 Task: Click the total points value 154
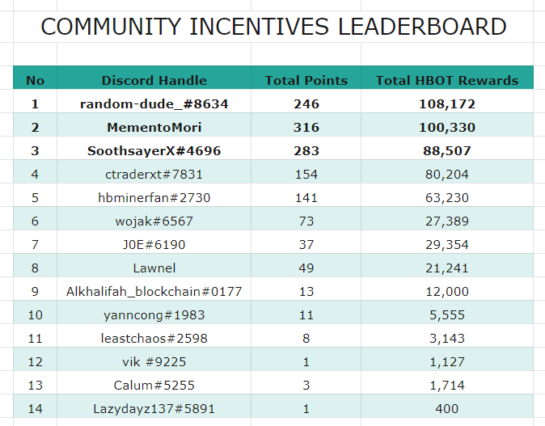pos(306,174)
